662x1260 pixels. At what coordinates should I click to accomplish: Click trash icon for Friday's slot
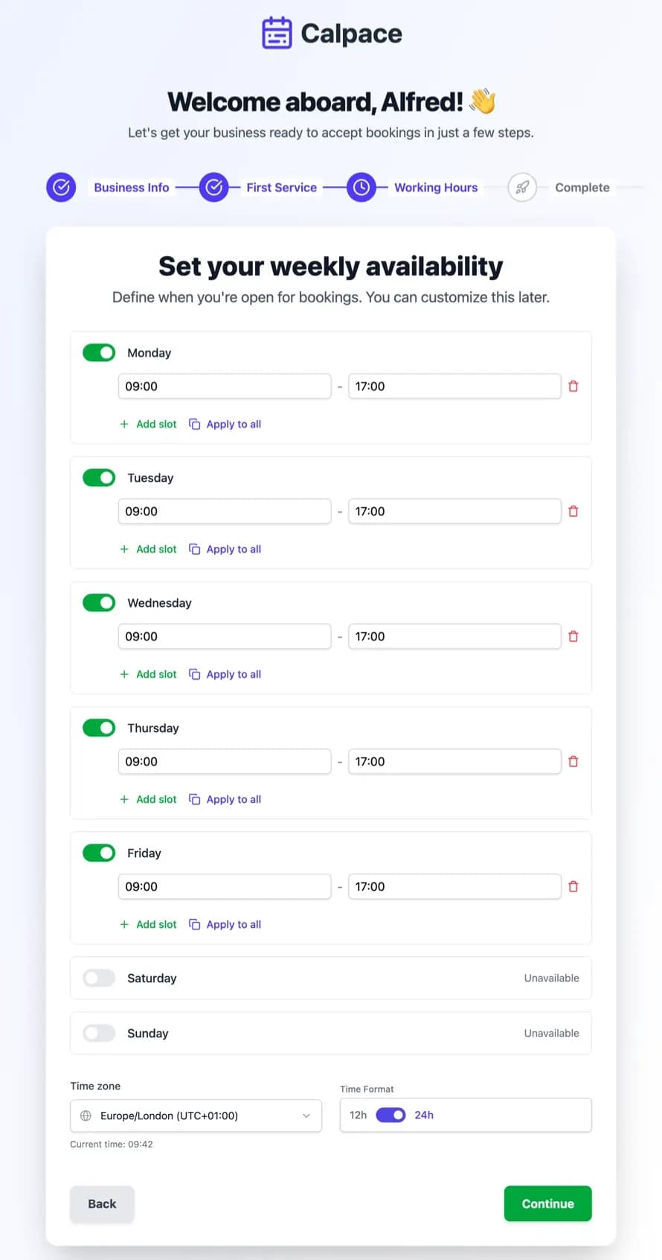[573, 887]
